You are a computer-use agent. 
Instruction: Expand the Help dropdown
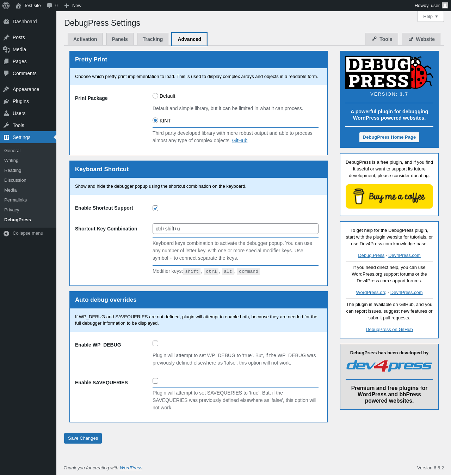tap(431, 17)
